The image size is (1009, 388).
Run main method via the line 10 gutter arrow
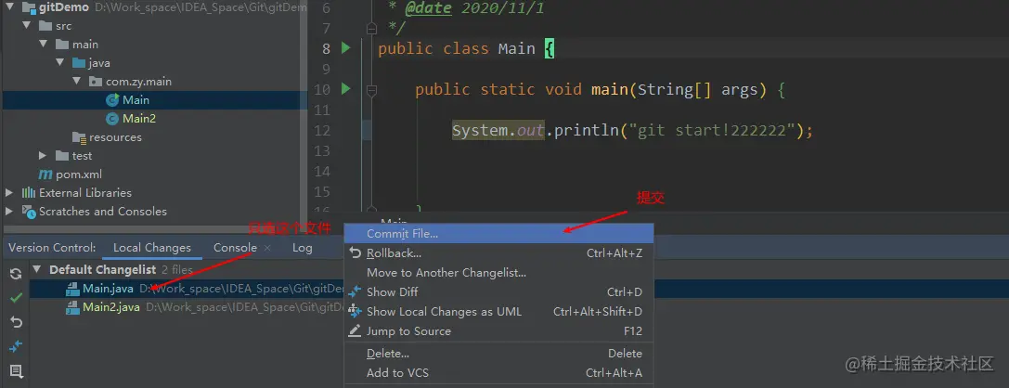(x=345, y=89)
